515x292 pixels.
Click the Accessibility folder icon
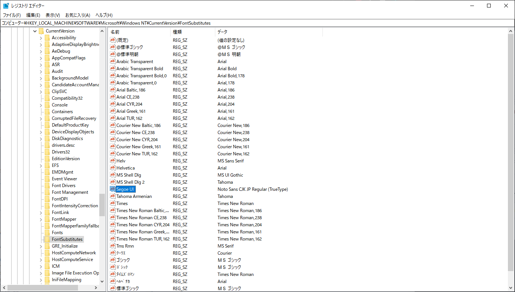47,38
